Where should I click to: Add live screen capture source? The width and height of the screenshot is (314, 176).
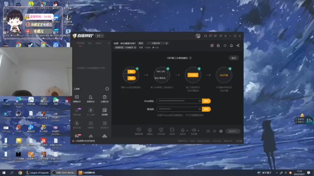pos(139,131)
